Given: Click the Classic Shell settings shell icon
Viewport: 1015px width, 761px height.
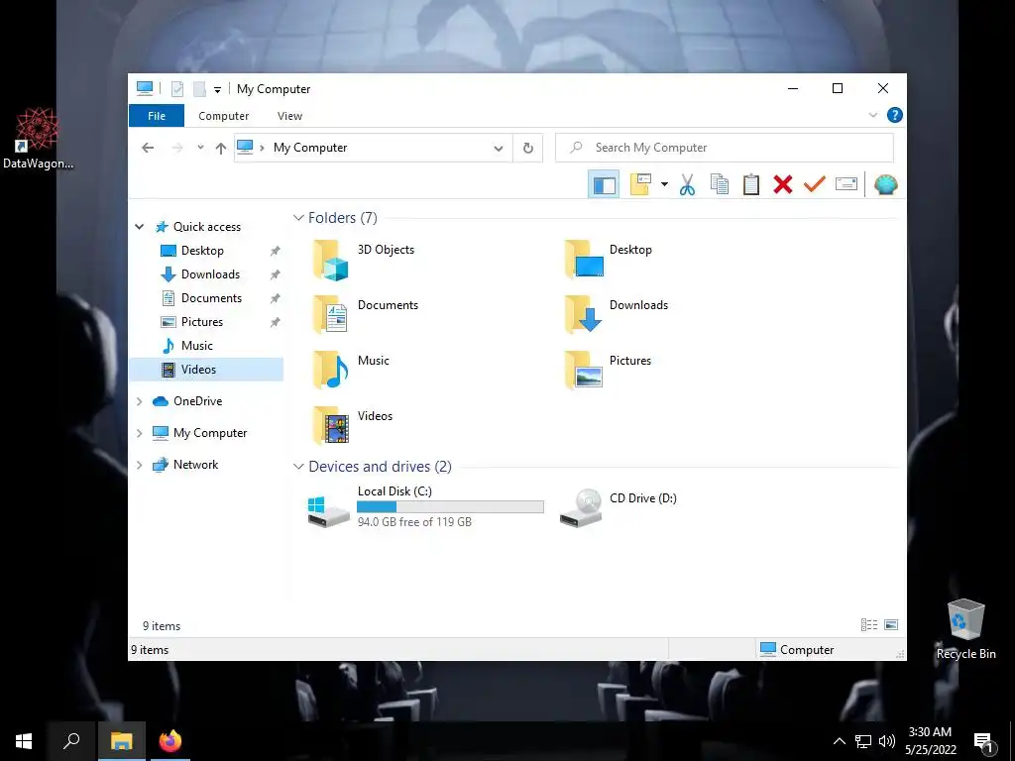Looking at the screenshot, I should point(885,185).
